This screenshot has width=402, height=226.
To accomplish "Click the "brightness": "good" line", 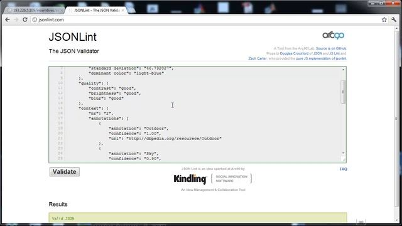I will 115,94.
